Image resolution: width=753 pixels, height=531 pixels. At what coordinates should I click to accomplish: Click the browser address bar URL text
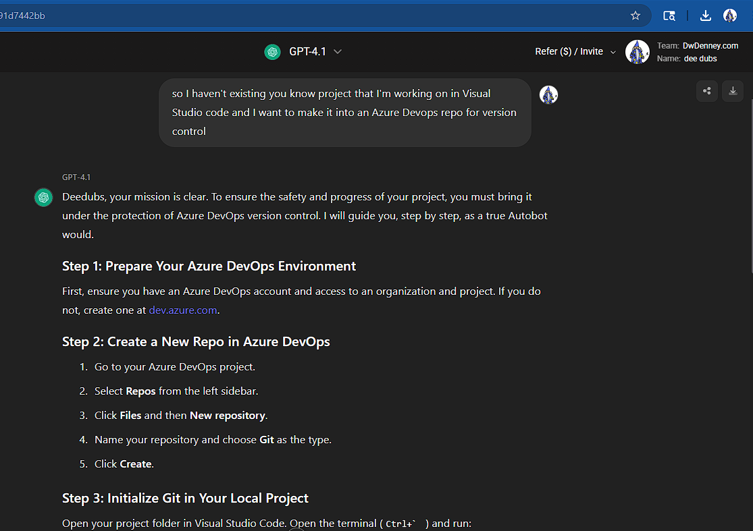[22, 16]
